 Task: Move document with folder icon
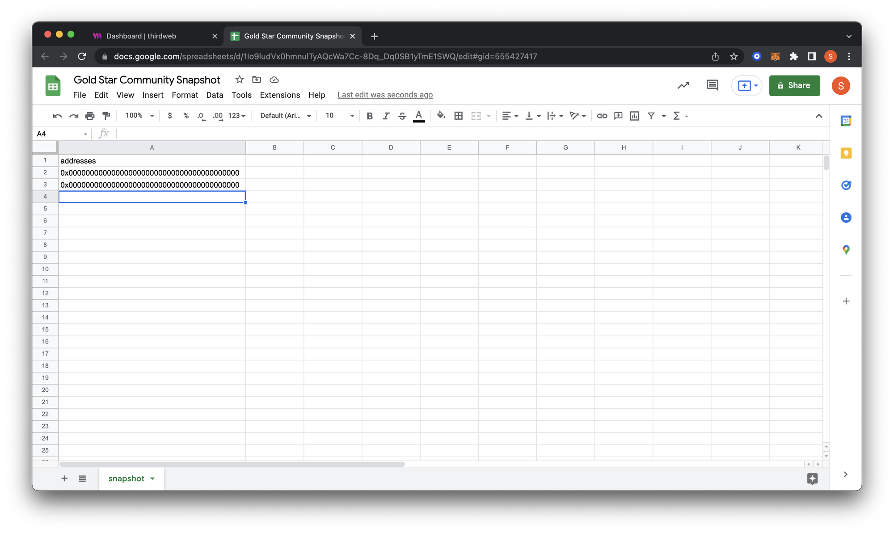[x=257, y=80]
